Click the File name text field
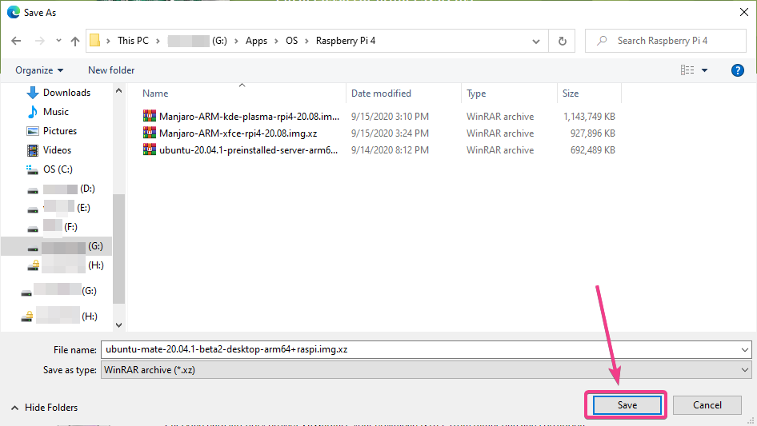 (419, 349)
